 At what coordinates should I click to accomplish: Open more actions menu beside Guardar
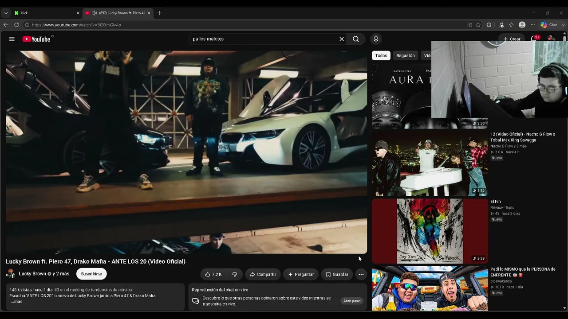click(361, 274)
